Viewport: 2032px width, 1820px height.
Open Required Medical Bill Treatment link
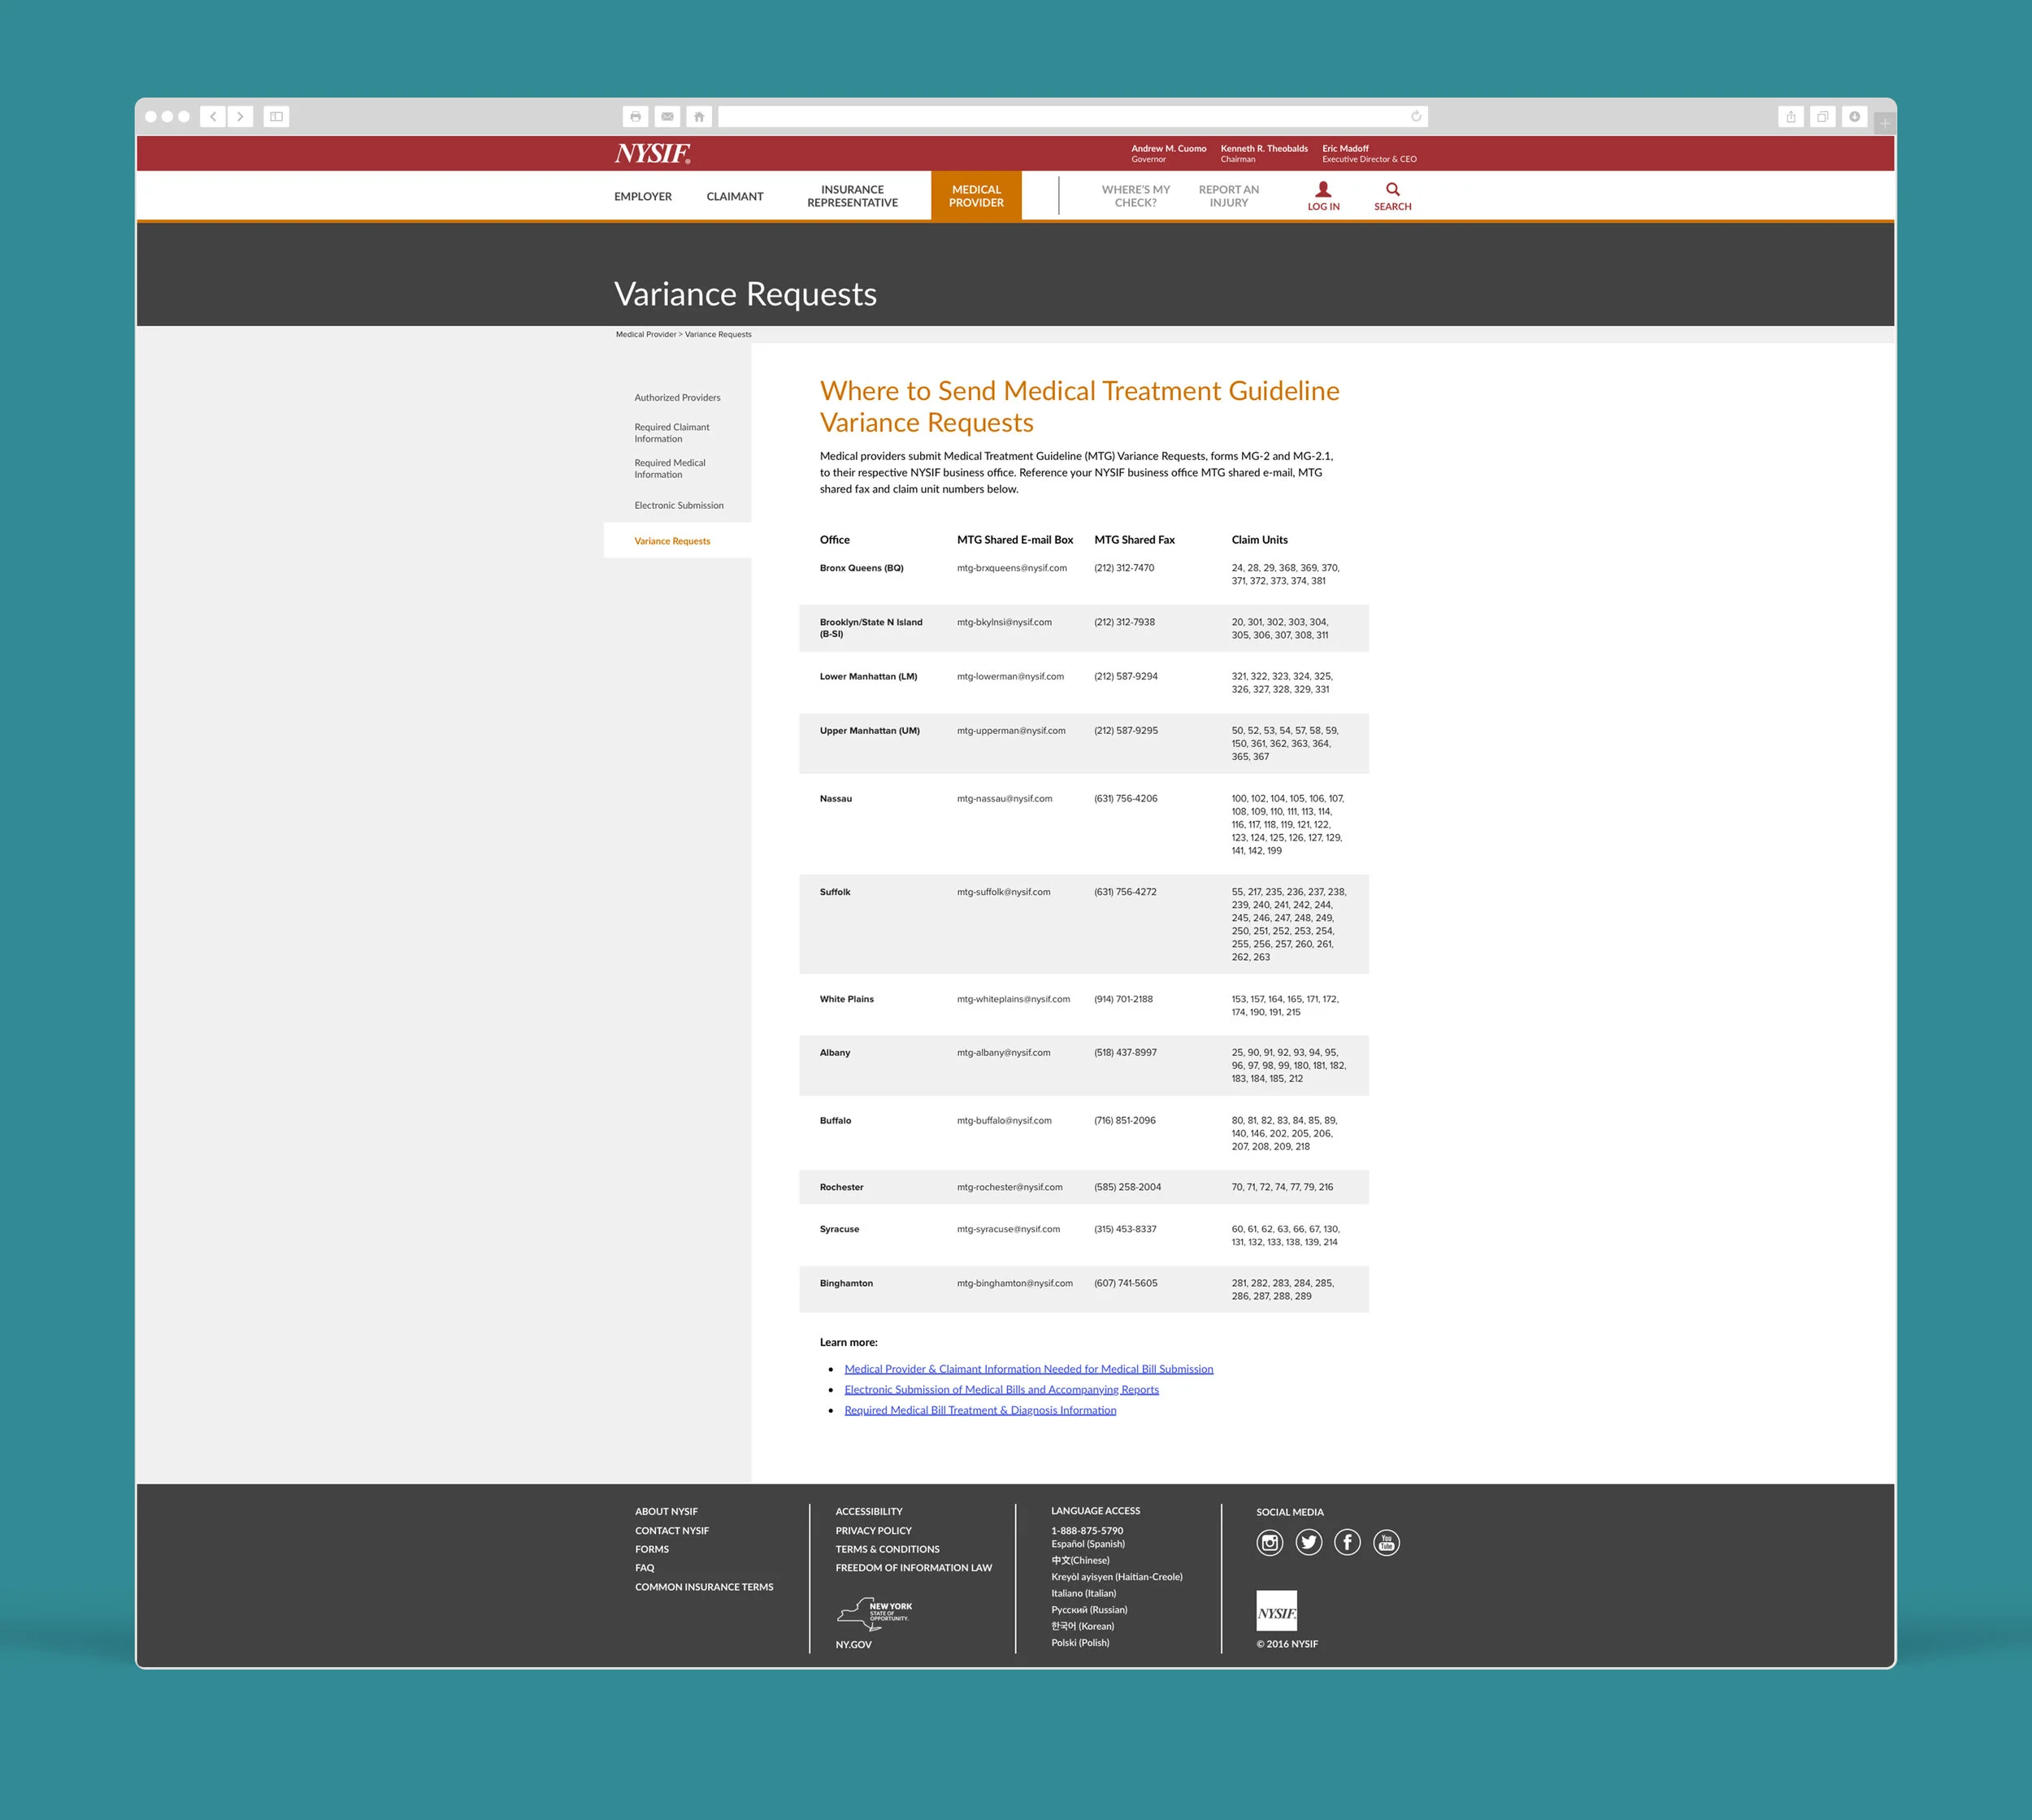click(x=980, y=1411)
